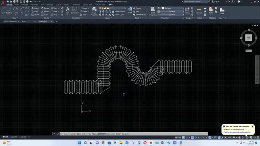The image size is (260, 146).
Task: Click Create block button
Action: (137, 8)
